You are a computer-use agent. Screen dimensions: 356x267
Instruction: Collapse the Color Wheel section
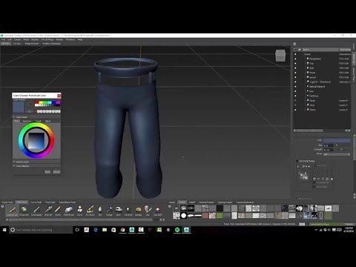(x=14, y=117)
